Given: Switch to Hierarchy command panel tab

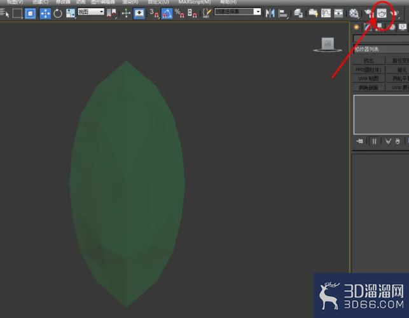Looking at the screenshot, I should (x=379, y=27).
